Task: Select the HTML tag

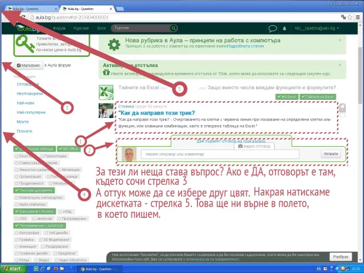Action: pyautogui.click(x=66, y=212)
